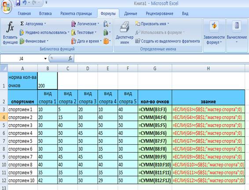Expand the Quick Access Toolbar customize arrow
249x190 pixels.
point(46,3)
